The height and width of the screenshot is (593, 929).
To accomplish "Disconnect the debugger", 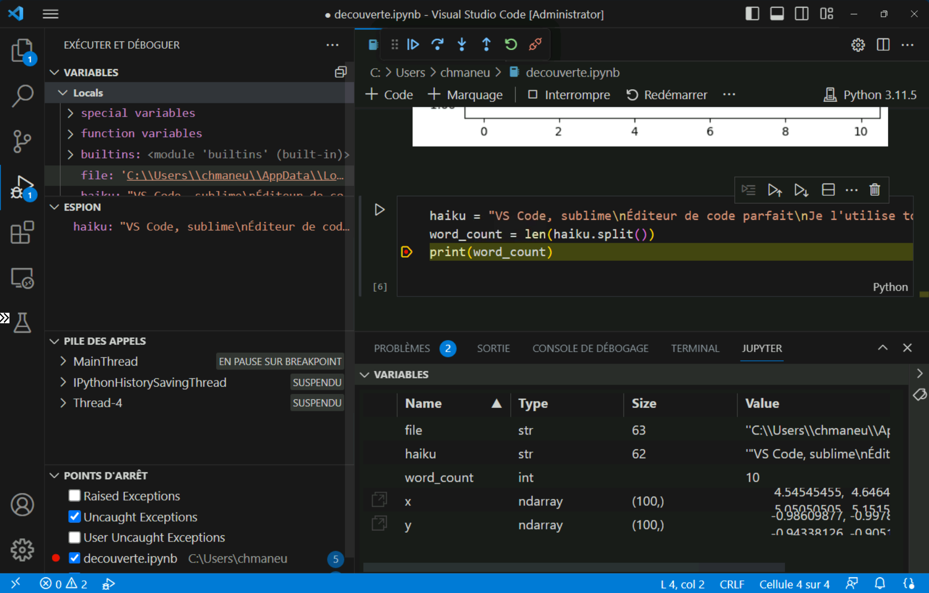I will [535, 45].
